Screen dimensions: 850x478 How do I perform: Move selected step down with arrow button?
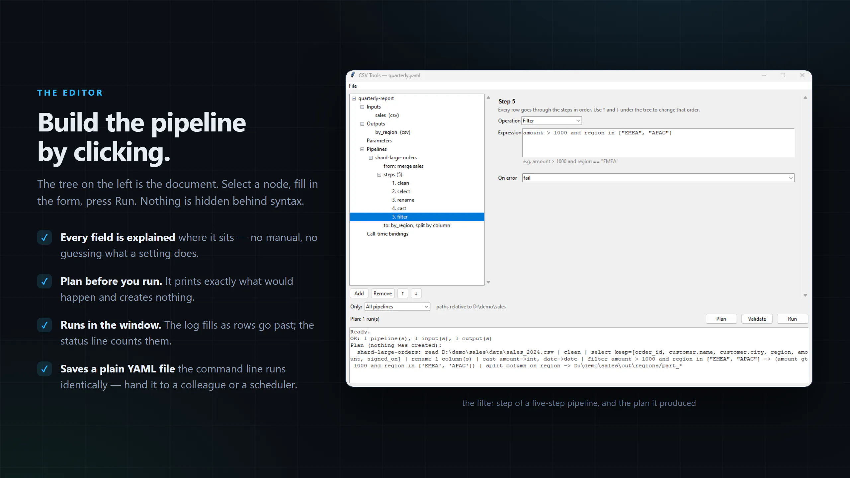coord(416,293)
